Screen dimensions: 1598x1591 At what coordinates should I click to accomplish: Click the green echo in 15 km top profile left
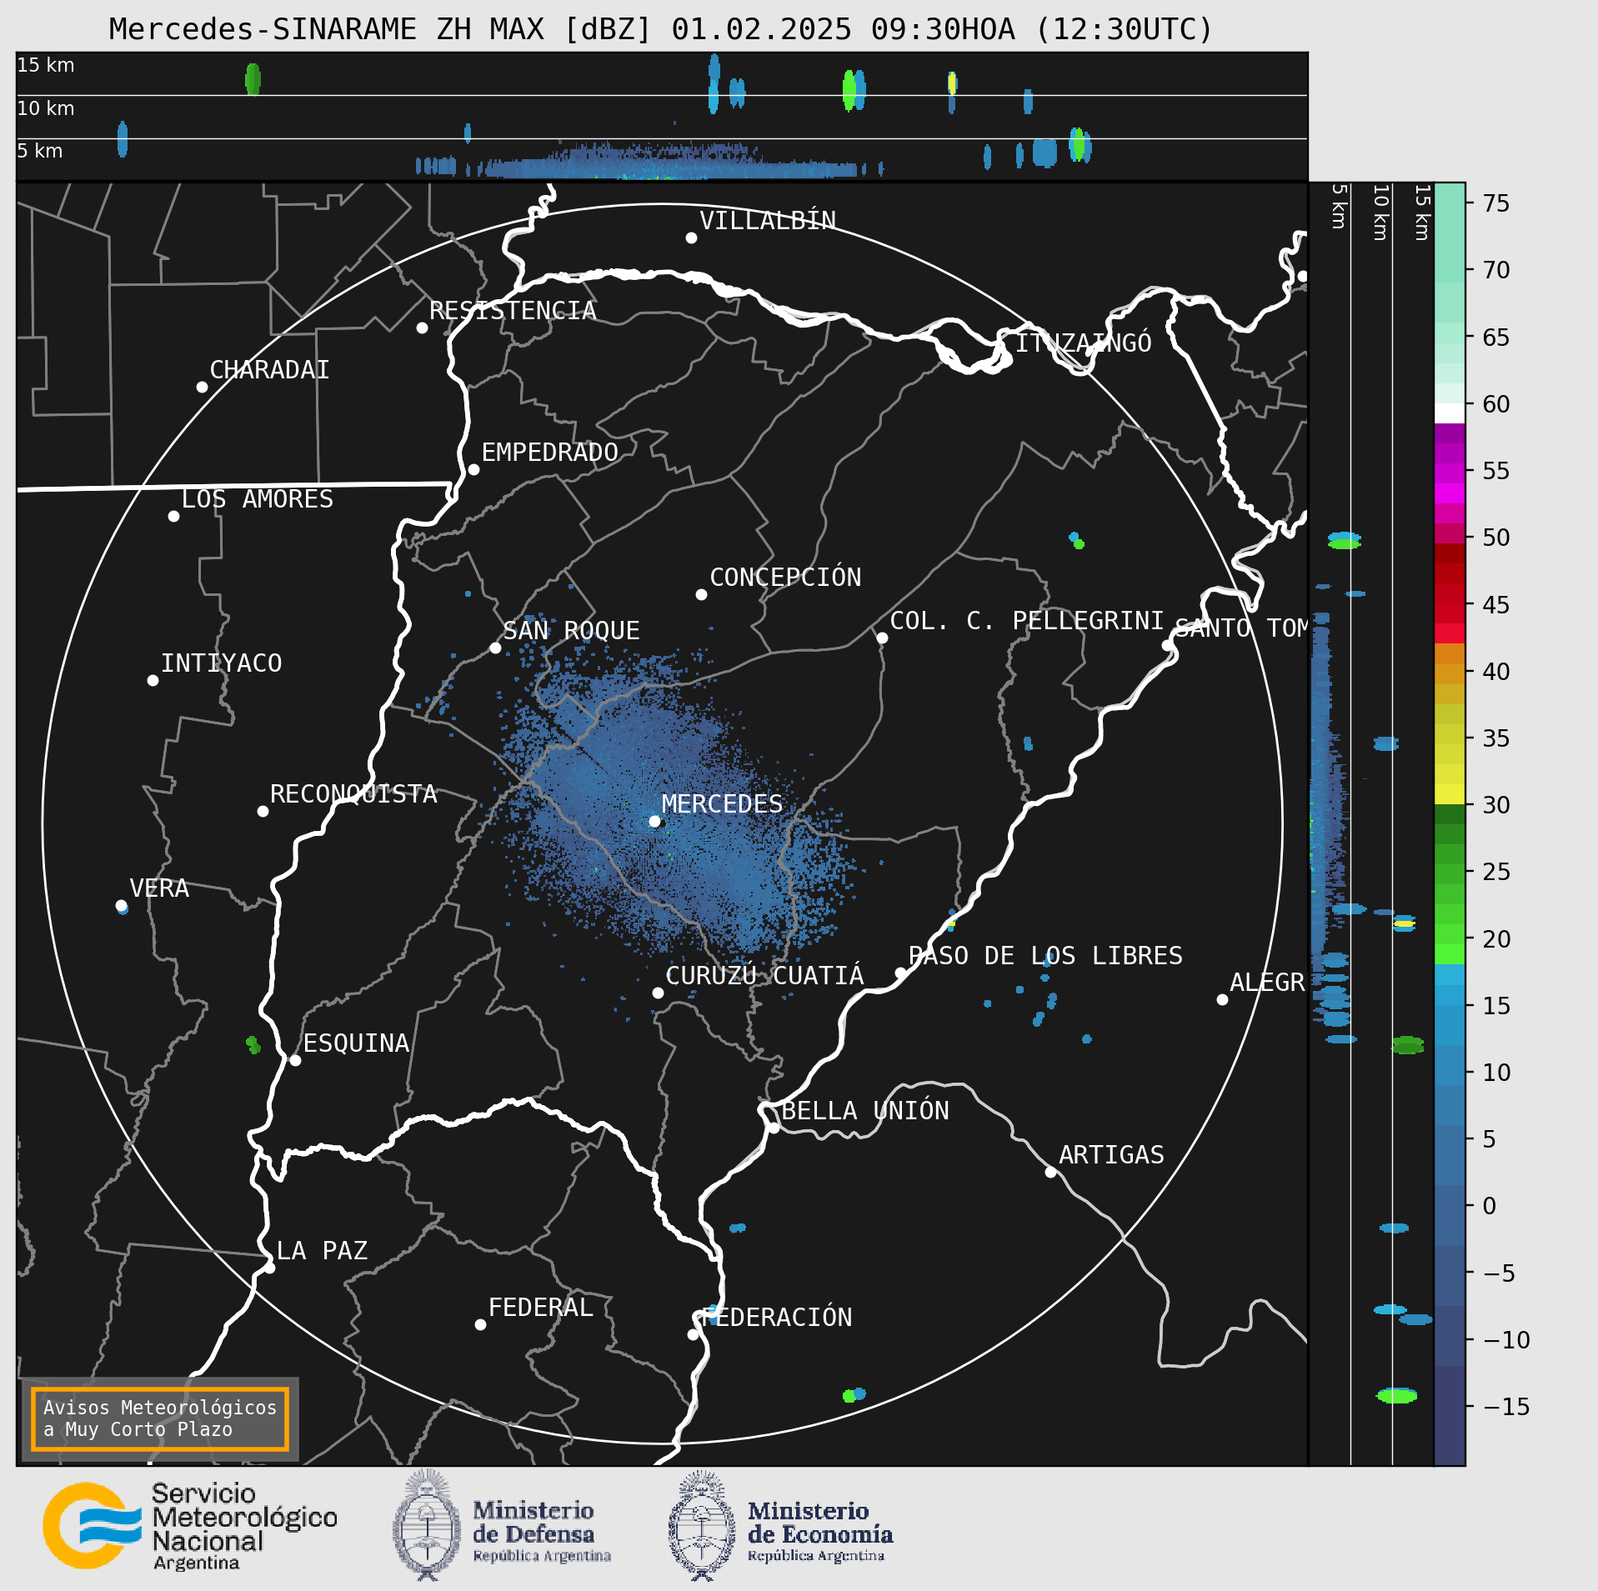point(253,79)
